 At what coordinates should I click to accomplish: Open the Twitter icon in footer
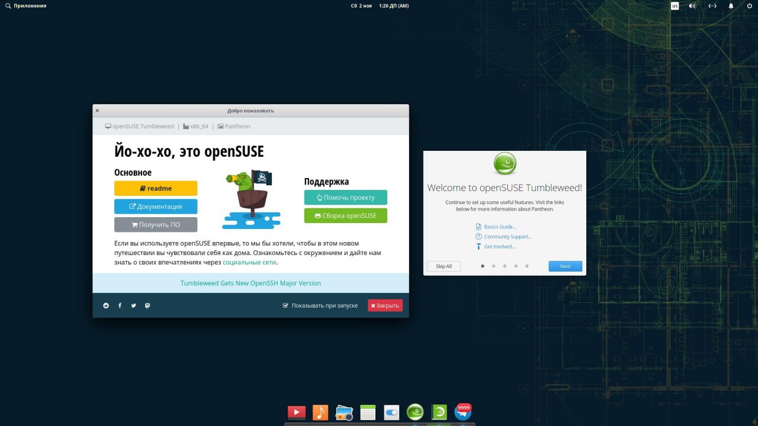pyautogui.click(x=133, y=305)
